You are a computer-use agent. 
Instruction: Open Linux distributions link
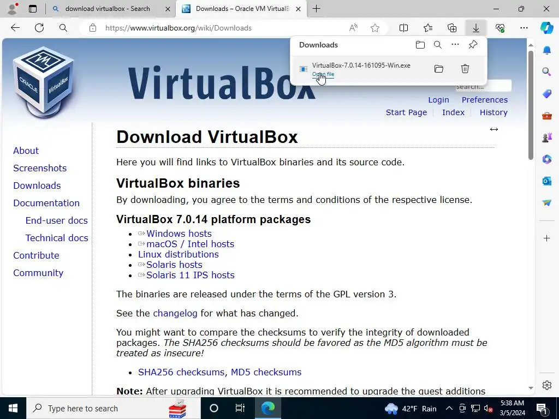tap(179, 254)
